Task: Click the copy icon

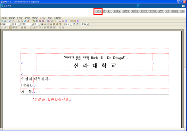Action: point(22,21)
